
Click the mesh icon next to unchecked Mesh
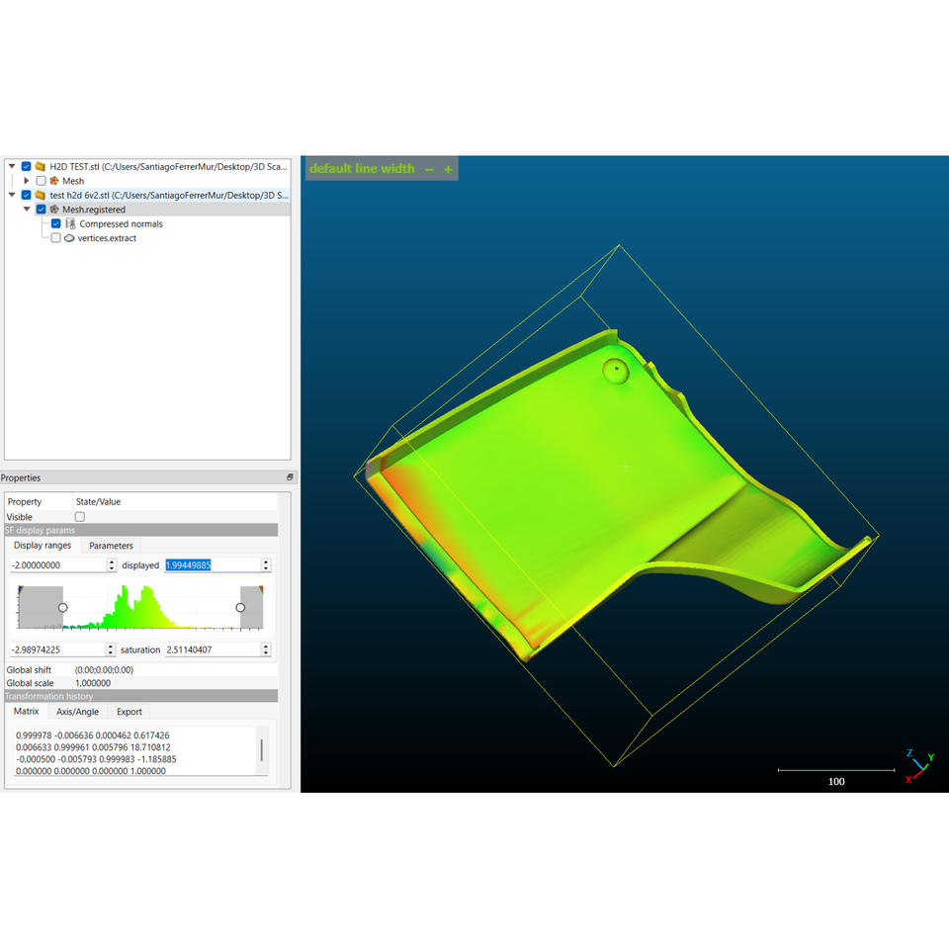click(x=54, y=181)
